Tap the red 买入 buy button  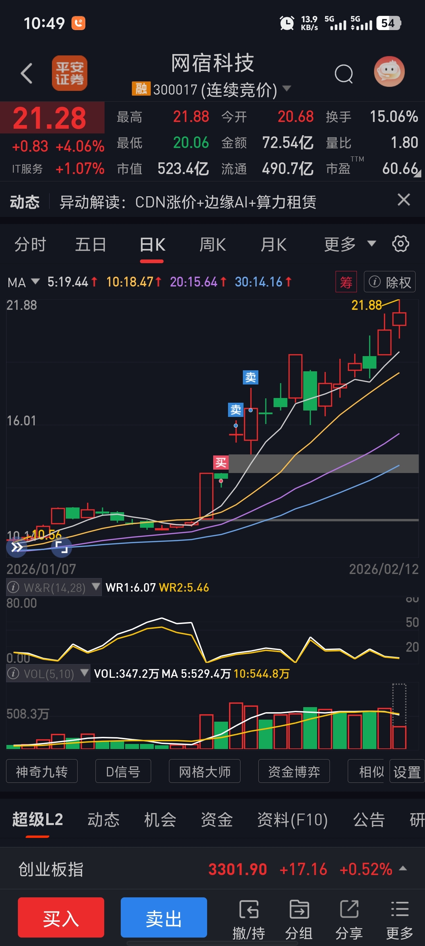[x=61, y=917]
